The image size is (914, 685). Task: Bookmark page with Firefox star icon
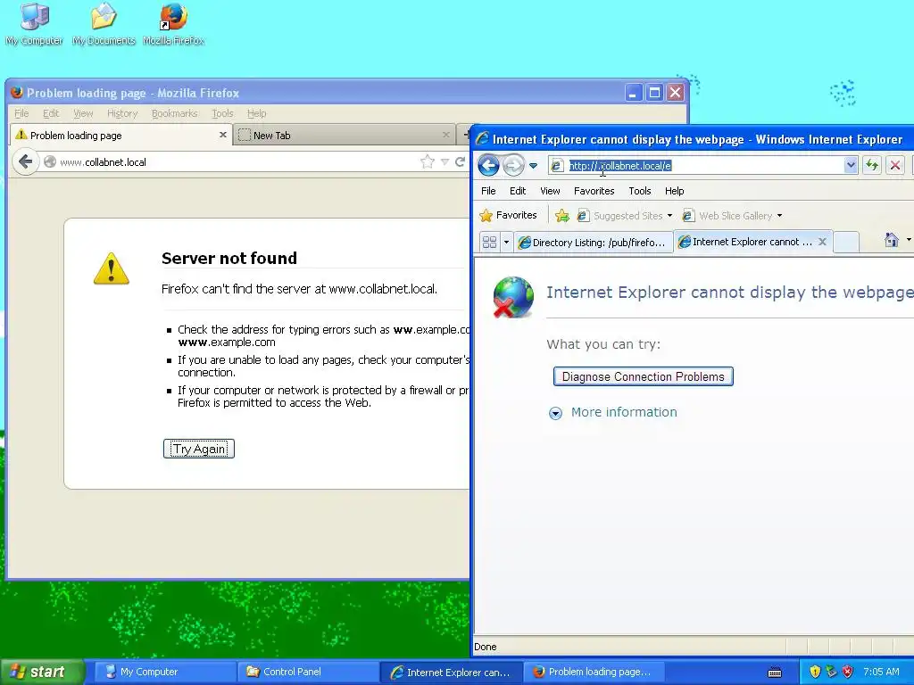[428, 162]
